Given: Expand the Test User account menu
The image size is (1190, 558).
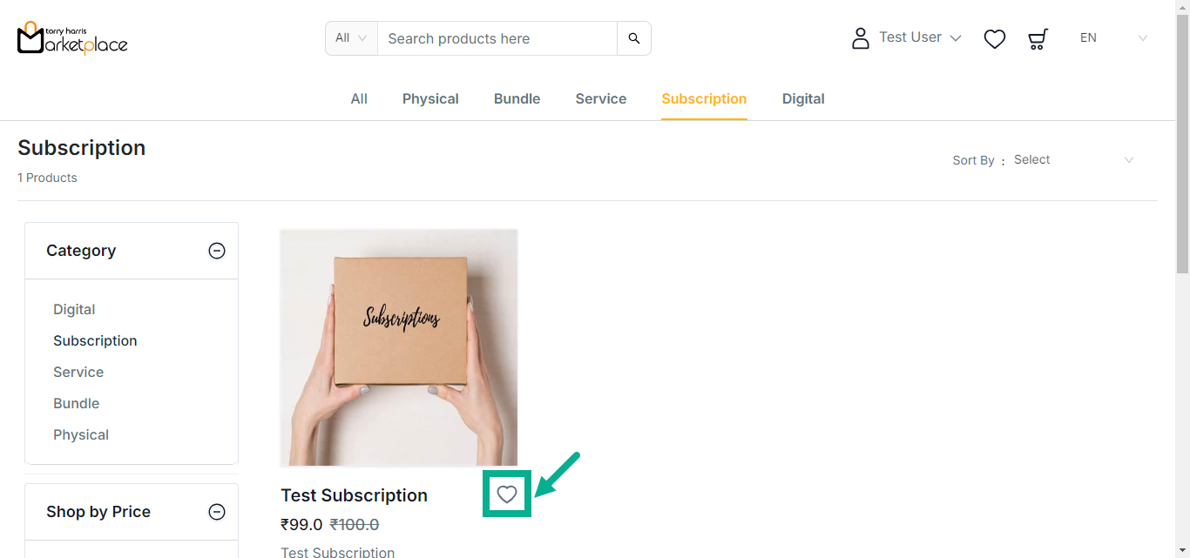Looking at the screenshot, I should click(955, 38).
